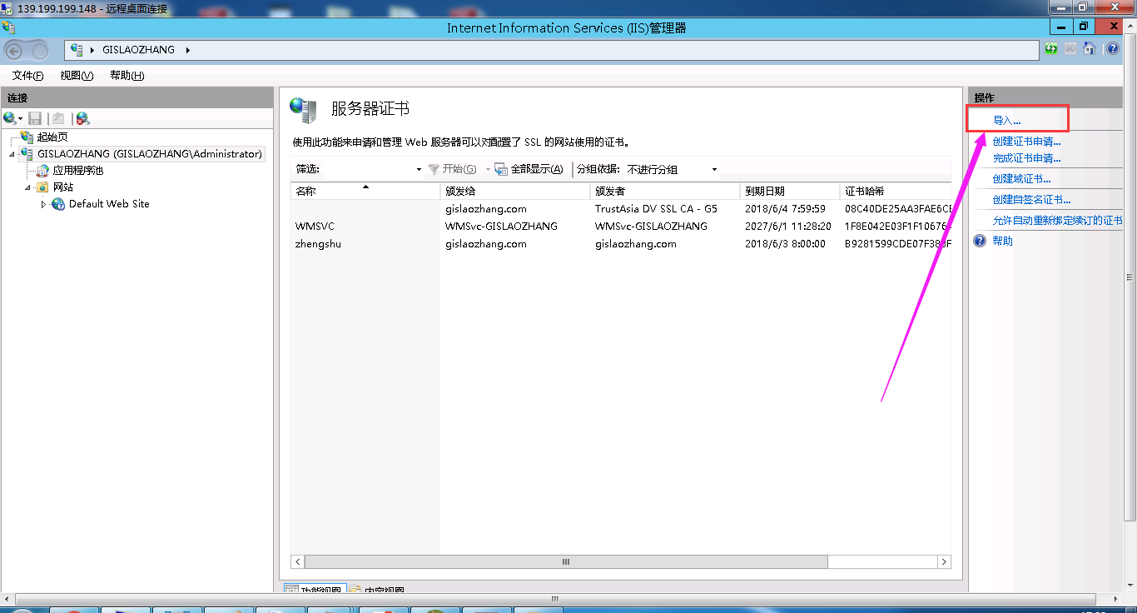Click the Back navigation arrow button
The width and height of the screenshot is (1137, 613).
pyautogui.click(x=14, y=51)
